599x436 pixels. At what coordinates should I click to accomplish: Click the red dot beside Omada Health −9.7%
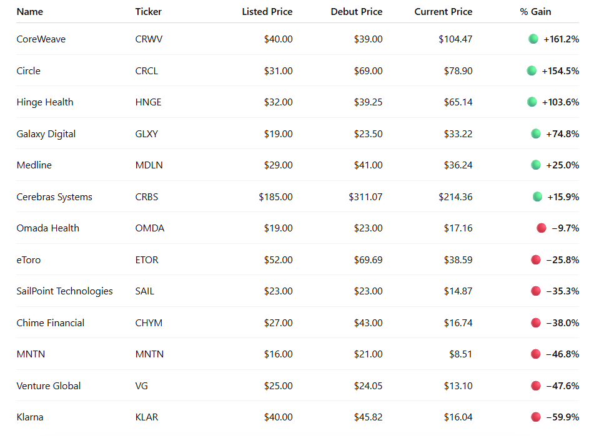[542, 228]
